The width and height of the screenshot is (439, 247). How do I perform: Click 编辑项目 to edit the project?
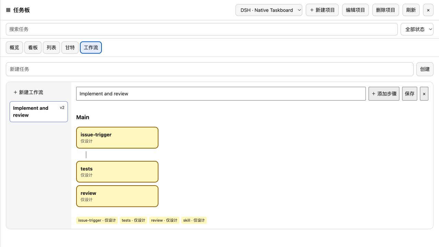pos(355,10)
